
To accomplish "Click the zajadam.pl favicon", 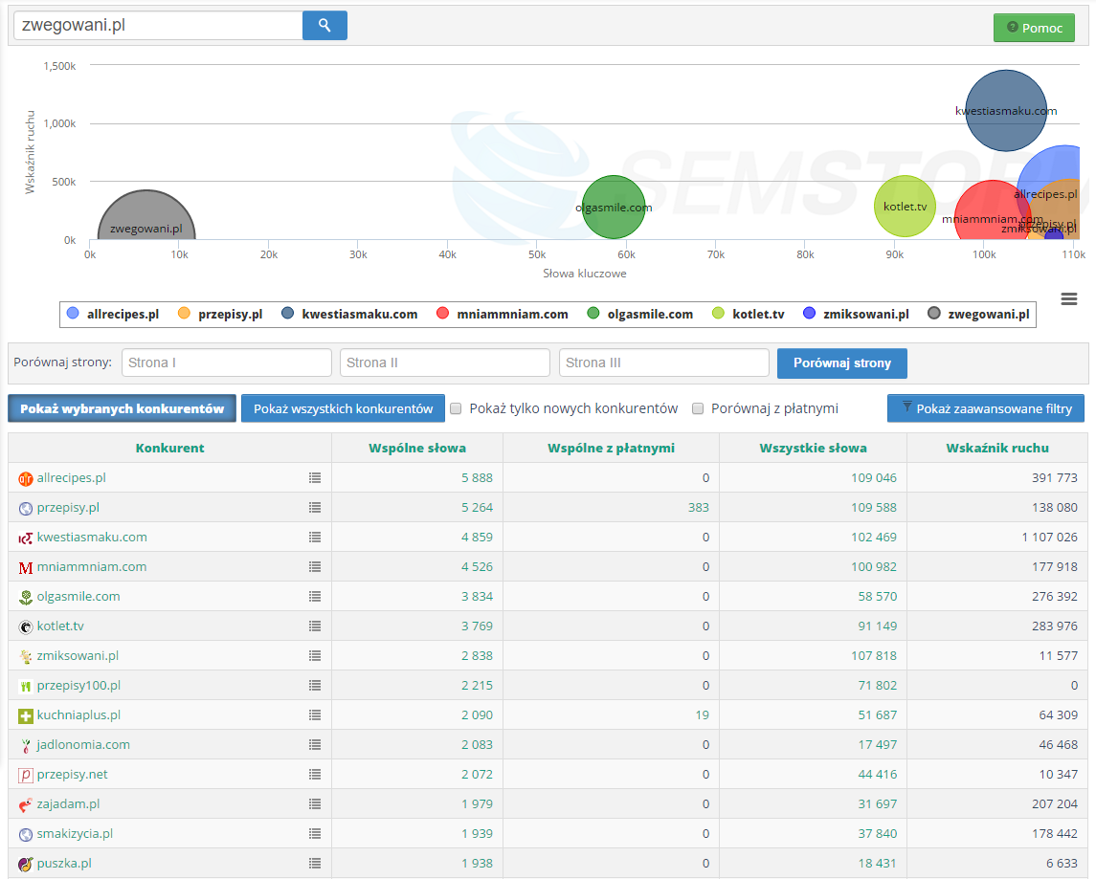I will [26, 805].
